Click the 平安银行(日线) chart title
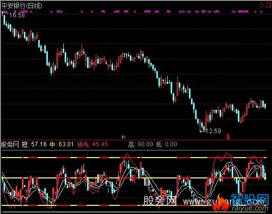Screen dimensions: 272x214 [22, 6]
